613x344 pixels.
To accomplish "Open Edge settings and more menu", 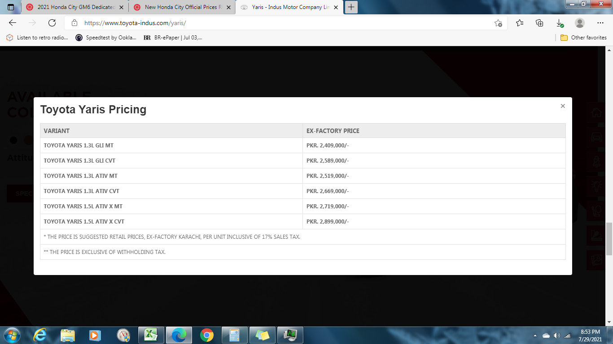I will pyautogui.click(x=600, y=23).
